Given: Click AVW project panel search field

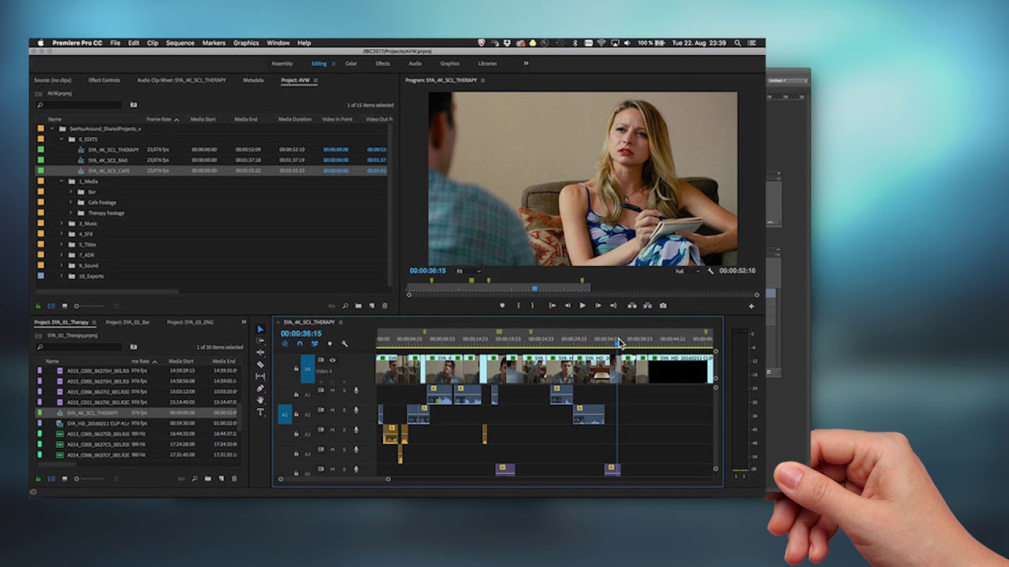Looking at the screenshot, I should (80, 105).
